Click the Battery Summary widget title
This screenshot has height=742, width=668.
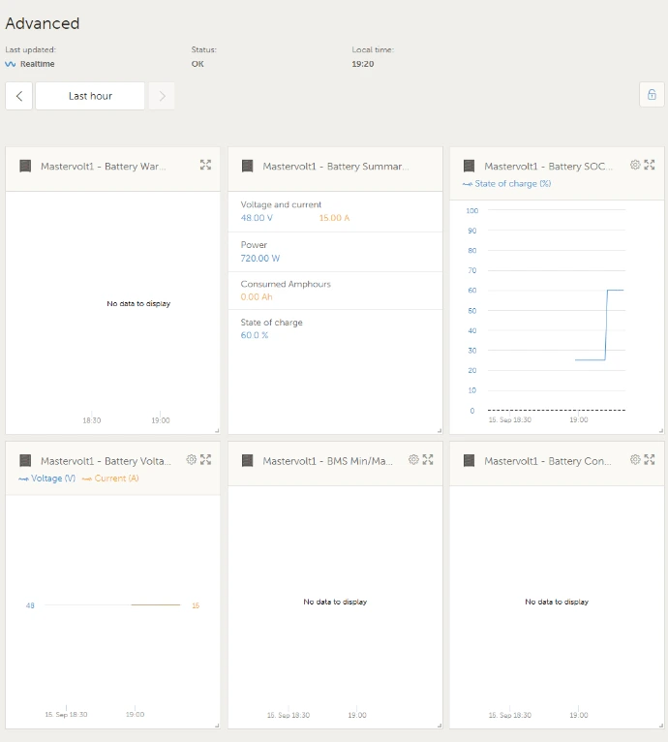point(335,167)
